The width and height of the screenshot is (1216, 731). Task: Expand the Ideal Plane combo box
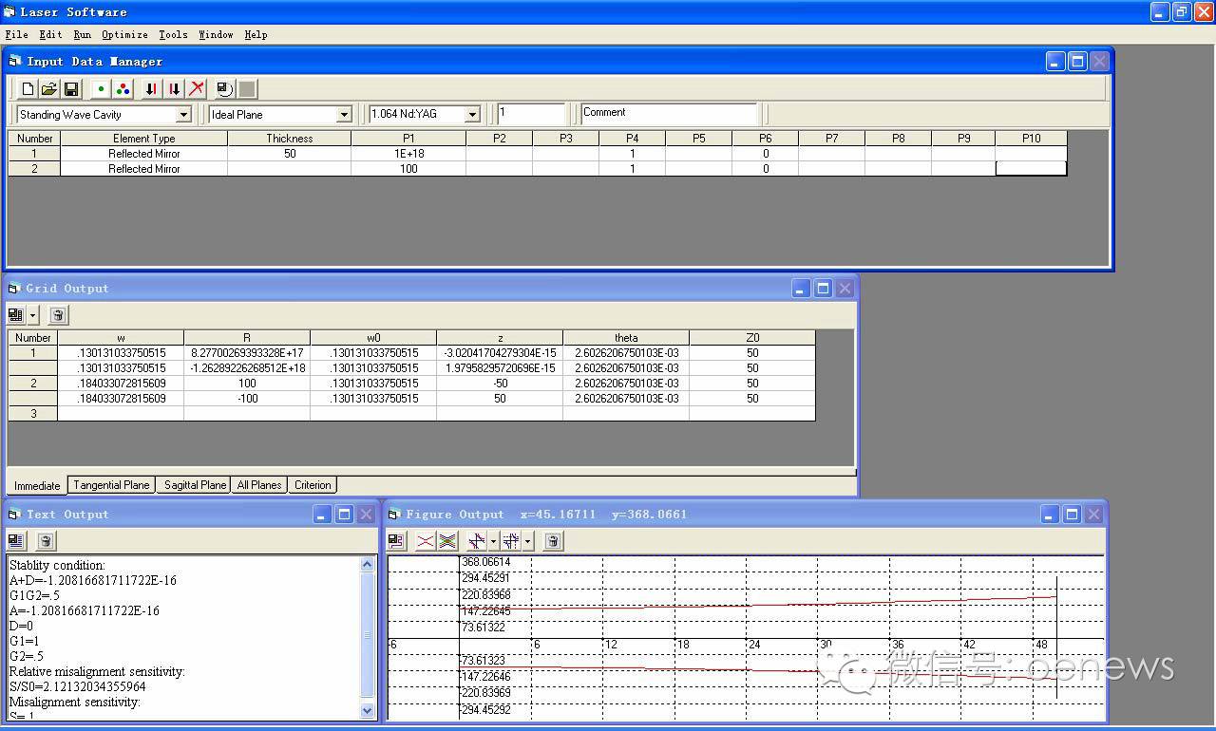coord(344,115)
